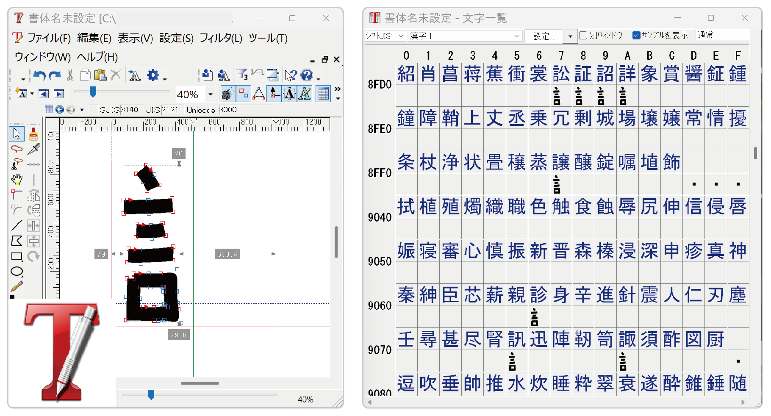This screenshot has height=416, width=771.
Task: Click the zoom slider handle in toolbar
Action: pyautogui.click(x=93, y=92)
